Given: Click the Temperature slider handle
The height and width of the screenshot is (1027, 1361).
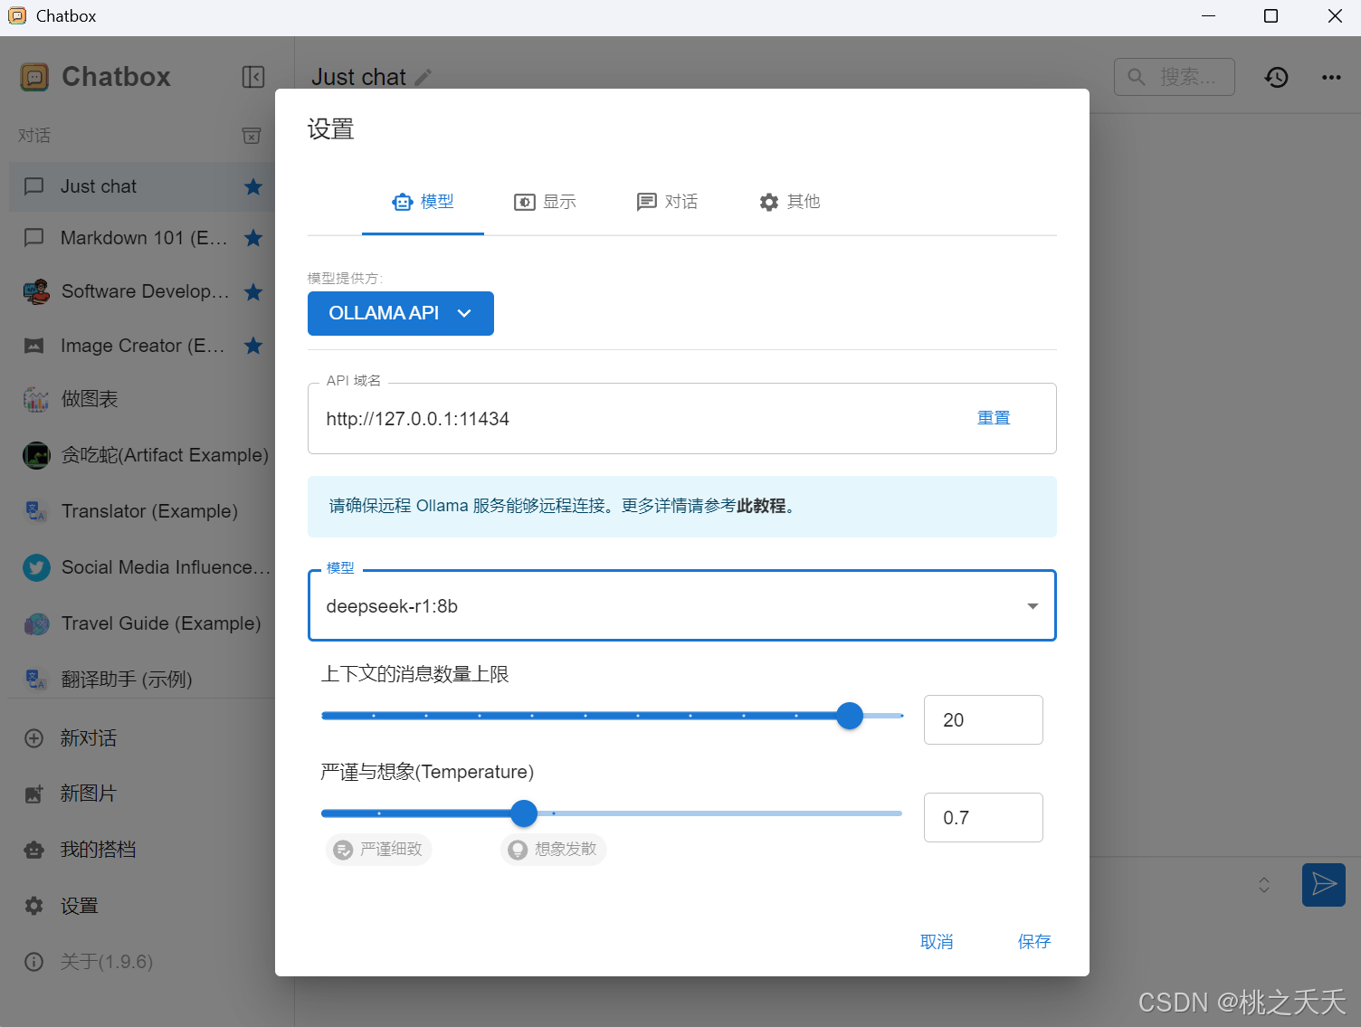Looking at the screenshot, I should point(524,813).
